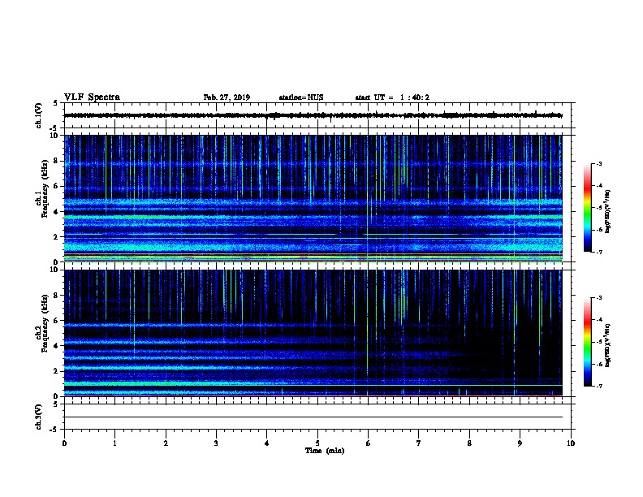643x497 pixels.
Task: Click time axis tick label "7"
Action: [419, 443]
